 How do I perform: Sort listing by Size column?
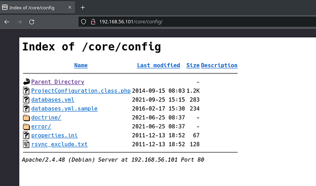193,65
